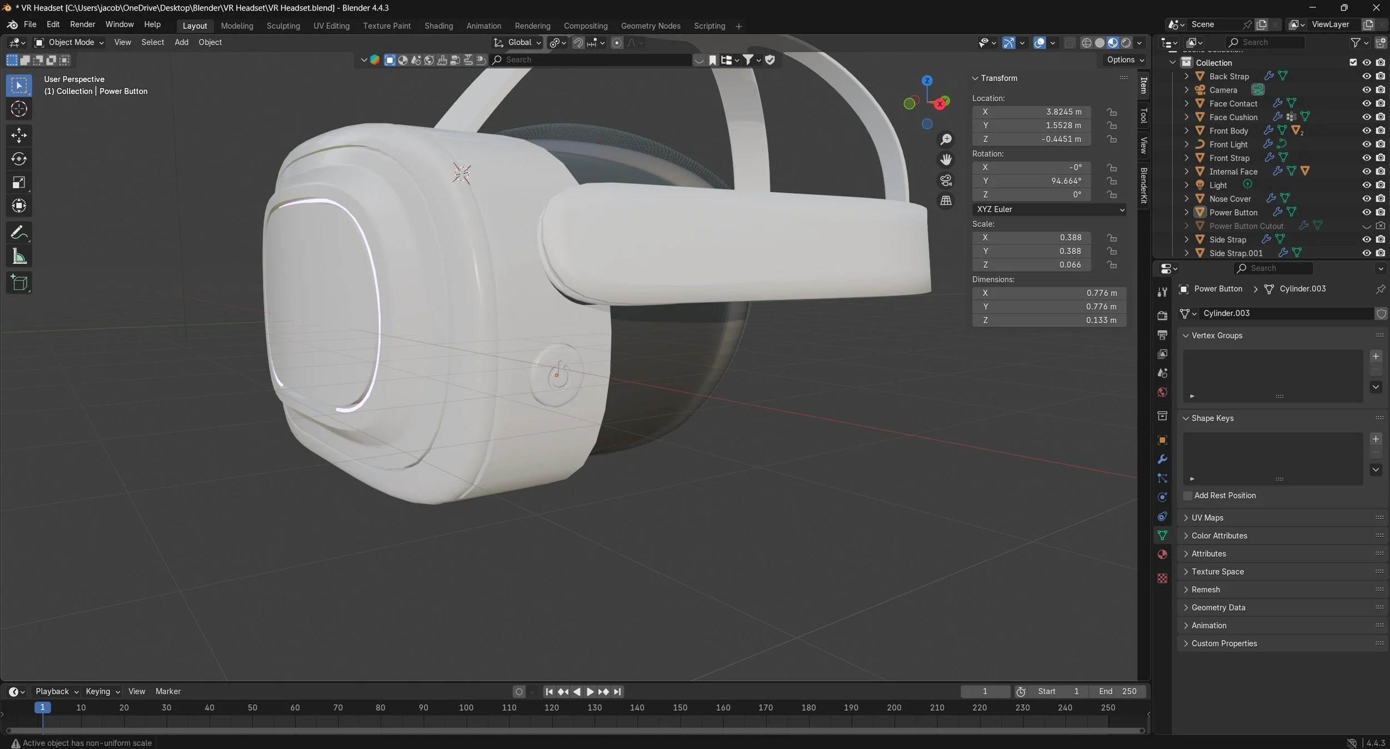Image resolution: width=1390 pixels, height=749 pixels.
Task: Enable the Add Rest Position checkbox
Action: click(1188, 496)
